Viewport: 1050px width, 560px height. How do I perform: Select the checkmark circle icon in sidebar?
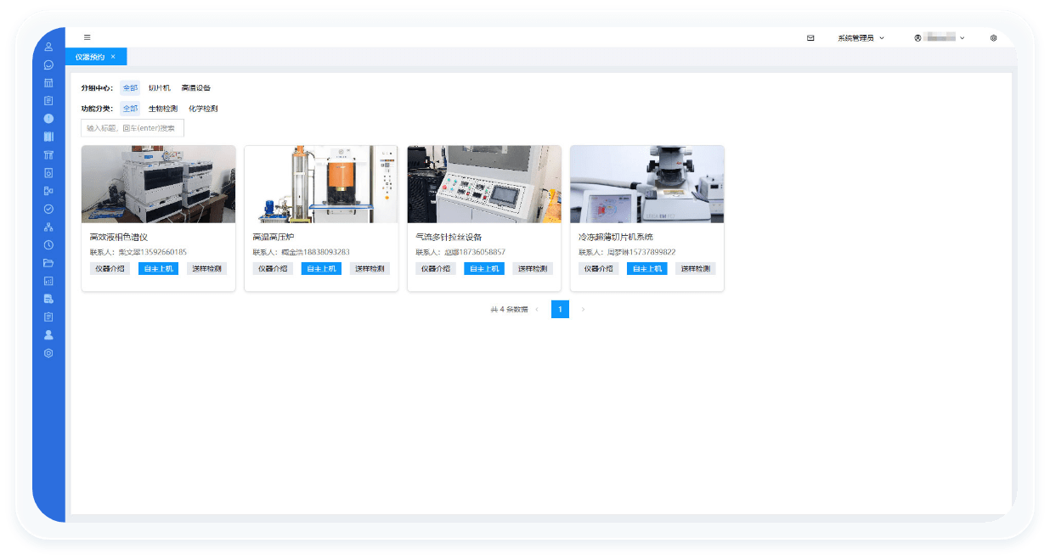click(48, 209)
